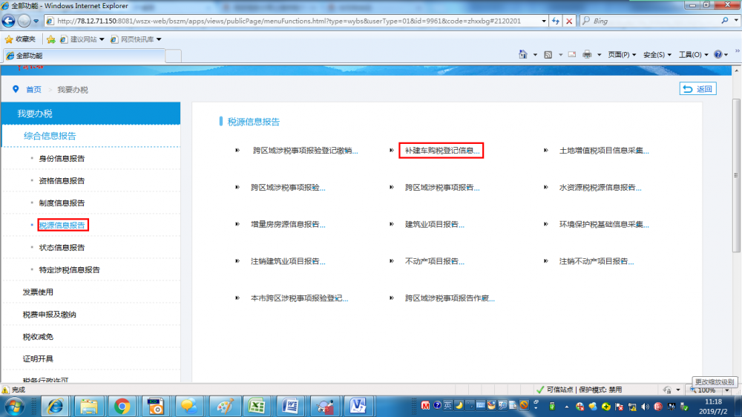Select 身份信息报告 in the sidebar

click(62, 159)
